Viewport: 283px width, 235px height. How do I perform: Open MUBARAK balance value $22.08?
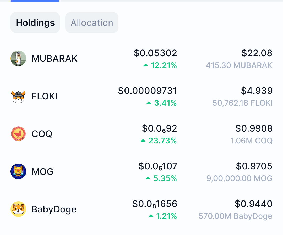click(257, 53)
